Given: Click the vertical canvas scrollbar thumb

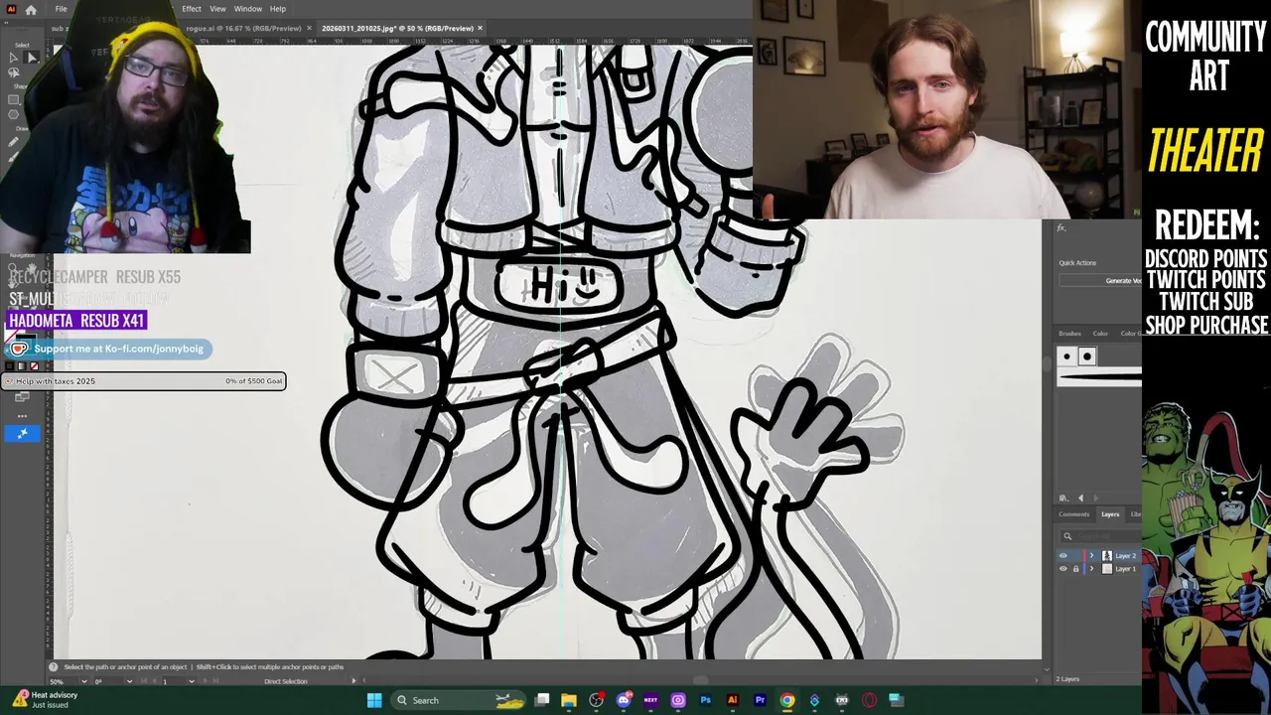Looking at the screenshot, I should click(x=1047, y=363).
